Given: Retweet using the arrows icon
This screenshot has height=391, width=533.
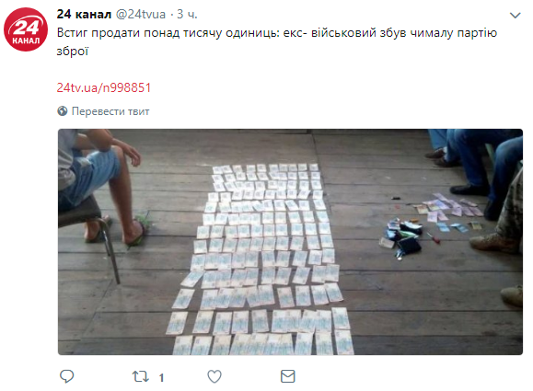Looking at the screenshot, I should (x=141, y=376).
